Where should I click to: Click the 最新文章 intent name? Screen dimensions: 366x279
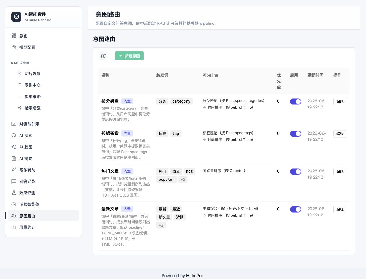tap(110, 209)
